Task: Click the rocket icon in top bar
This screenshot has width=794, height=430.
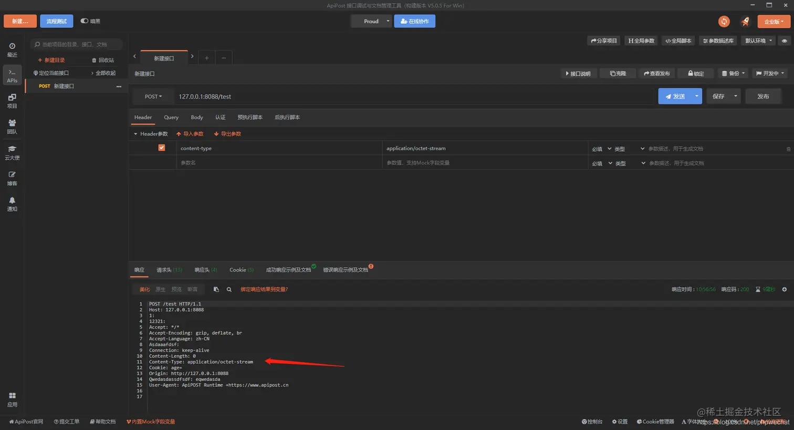Action: click(745, 22)
